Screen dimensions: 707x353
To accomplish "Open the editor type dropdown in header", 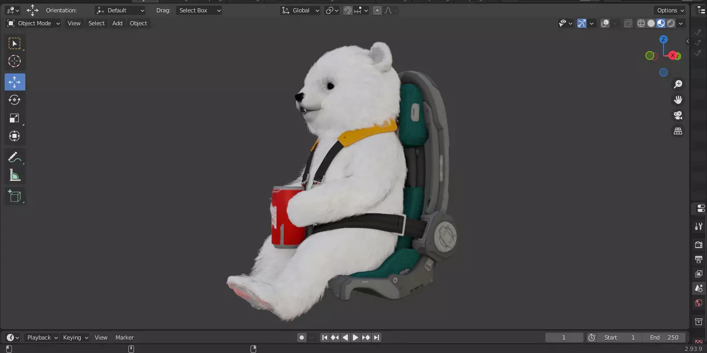I will click(x=12, y=10).
